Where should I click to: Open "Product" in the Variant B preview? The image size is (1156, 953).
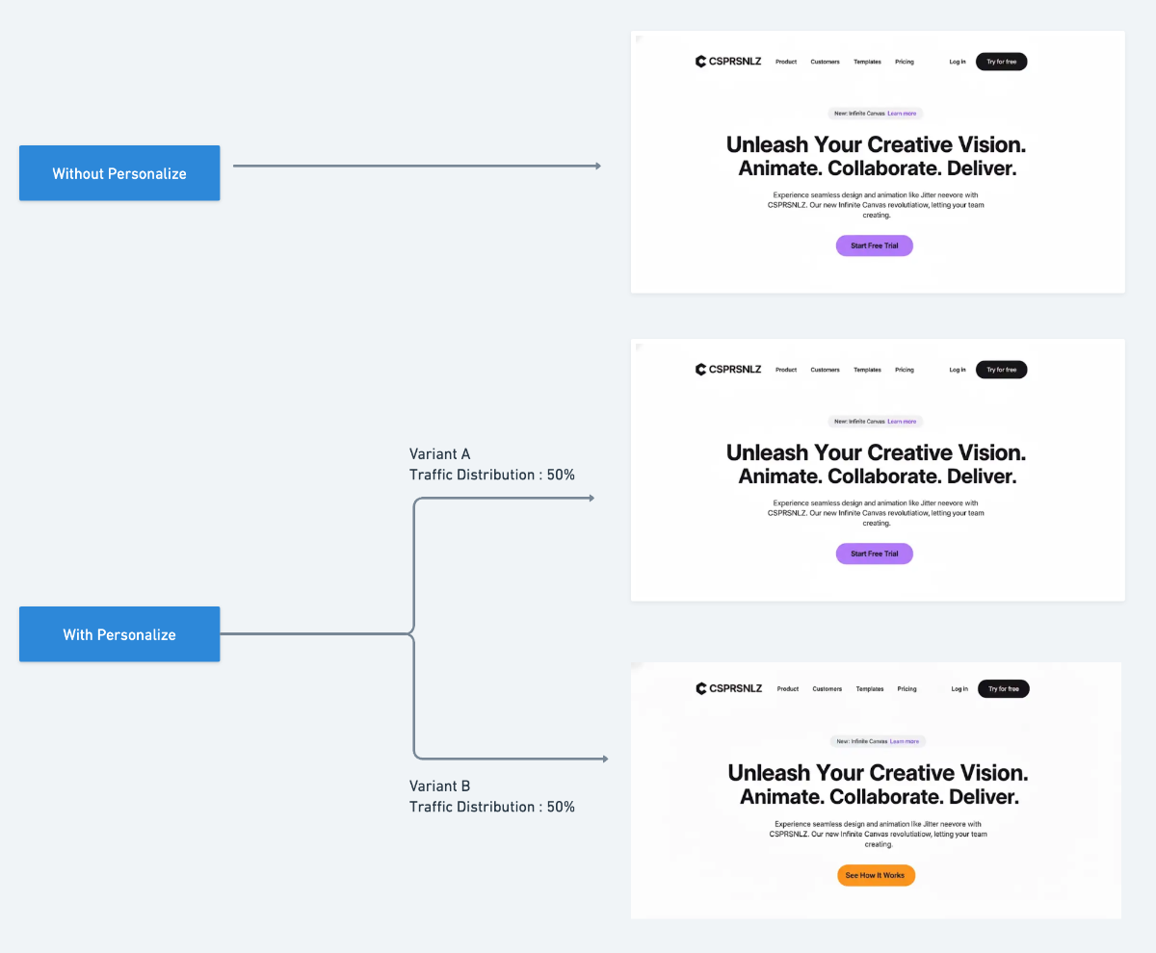(x=788, y=689)
